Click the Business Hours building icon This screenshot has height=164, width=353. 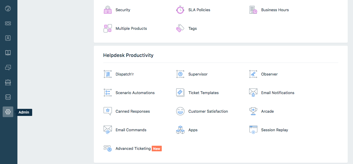click(x=253, y=10)
